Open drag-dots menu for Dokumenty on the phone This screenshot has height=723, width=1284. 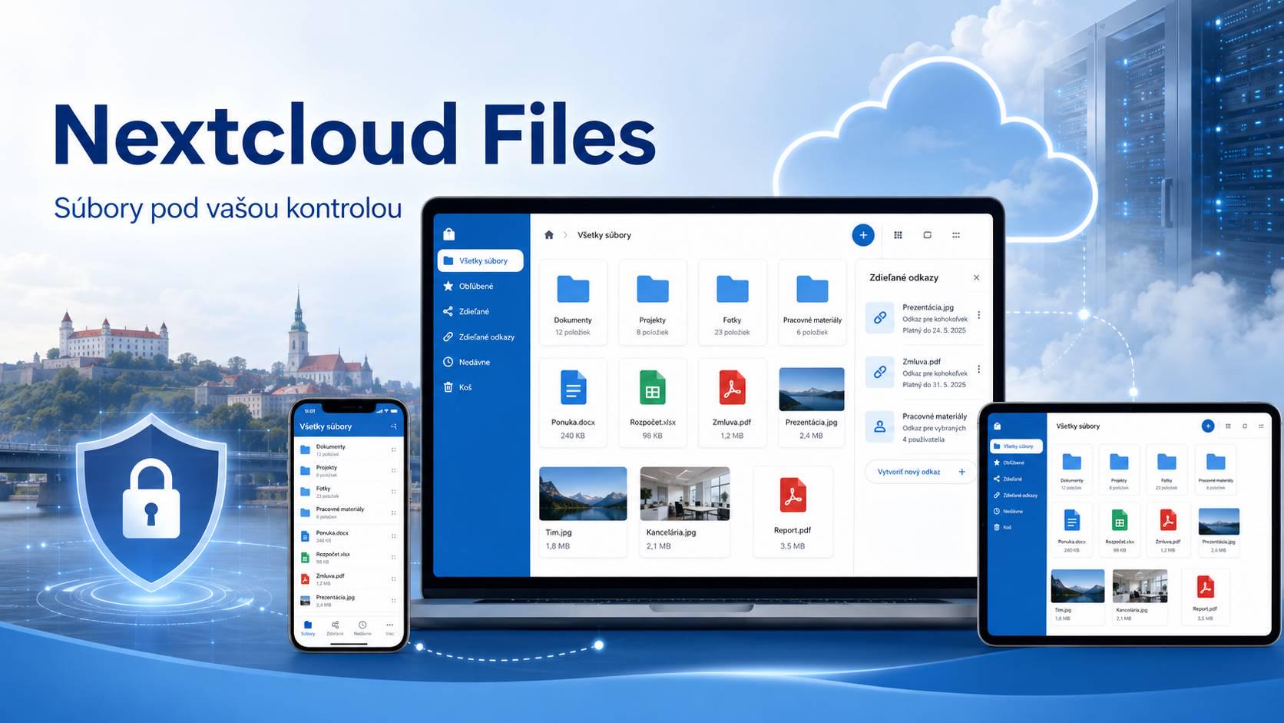pos(394,449)
